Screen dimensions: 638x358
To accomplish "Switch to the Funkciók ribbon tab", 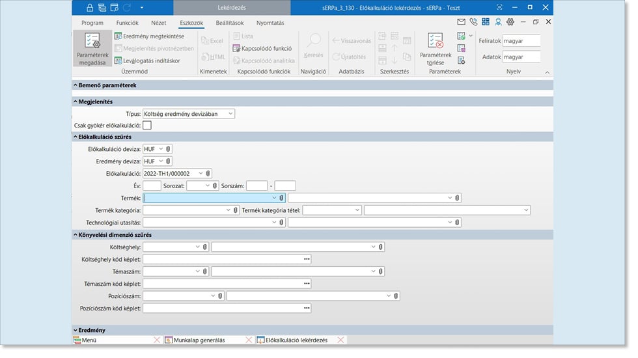I will (127, 23).
